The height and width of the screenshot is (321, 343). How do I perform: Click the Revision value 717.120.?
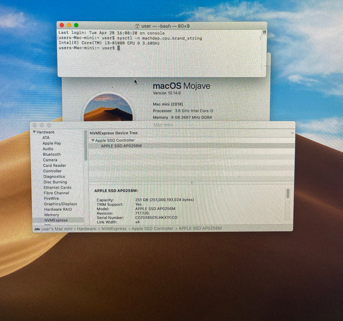click(142, 213)
